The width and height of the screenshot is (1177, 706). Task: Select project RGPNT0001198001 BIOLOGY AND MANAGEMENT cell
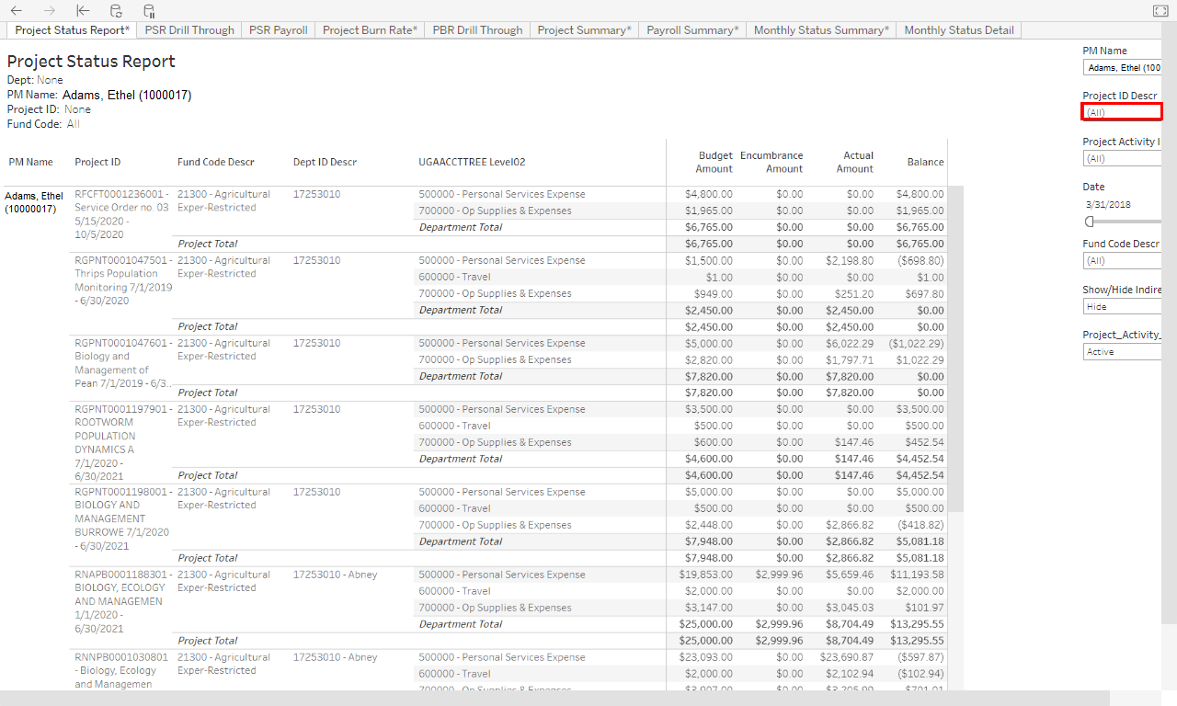[x=122, y=518]
